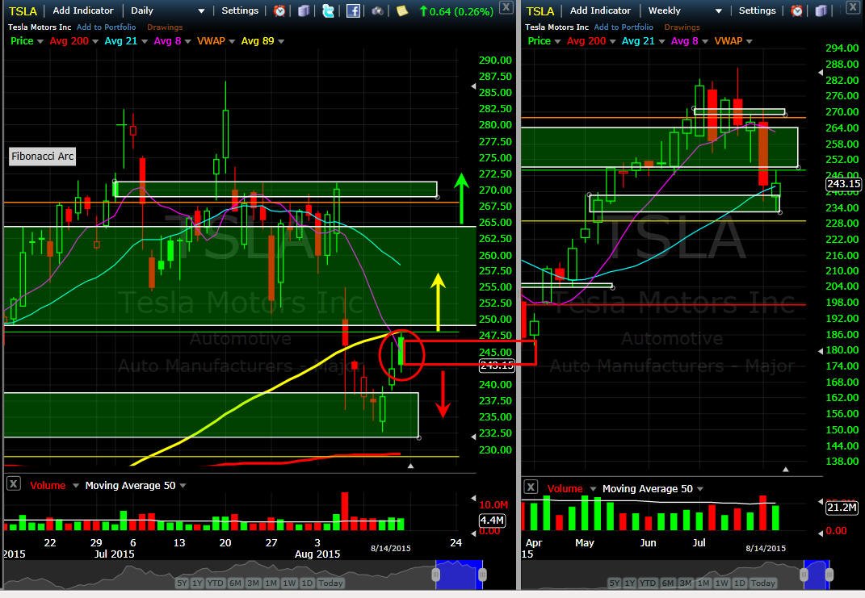Click Add Indicator in the Weekly chart
865x598 pixels.
[x=600, y=10]
